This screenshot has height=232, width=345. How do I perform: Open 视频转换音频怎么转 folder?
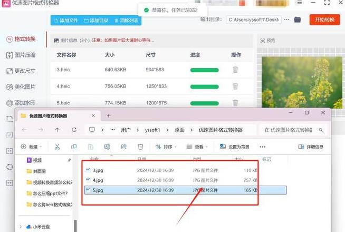(x=50, y=182)
